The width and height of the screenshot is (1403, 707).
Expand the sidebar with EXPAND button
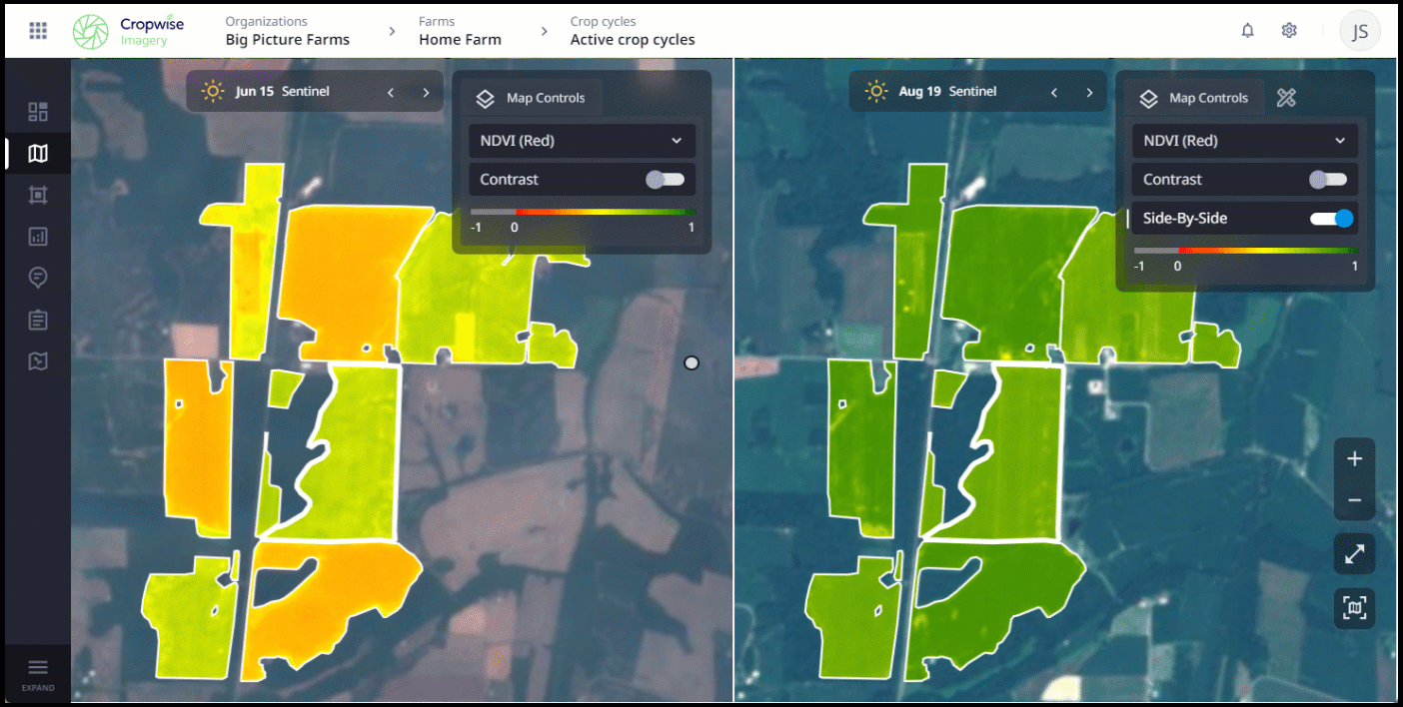tap(38, 673)
